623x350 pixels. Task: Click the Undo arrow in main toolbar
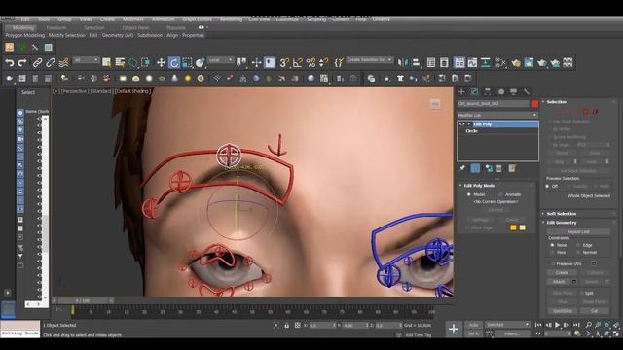coord(9,62)
